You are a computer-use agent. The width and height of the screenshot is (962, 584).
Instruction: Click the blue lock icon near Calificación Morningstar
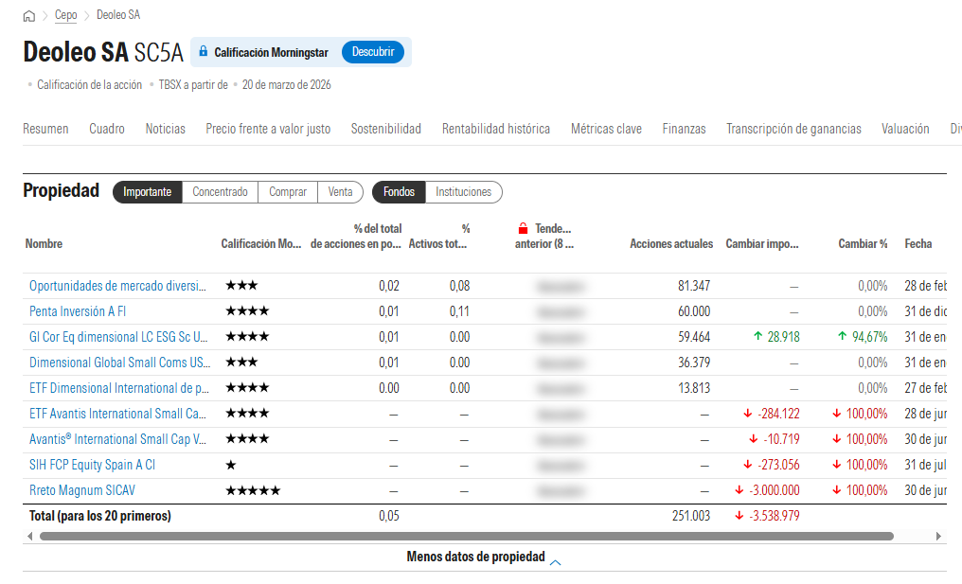click(x=204, y=51)
